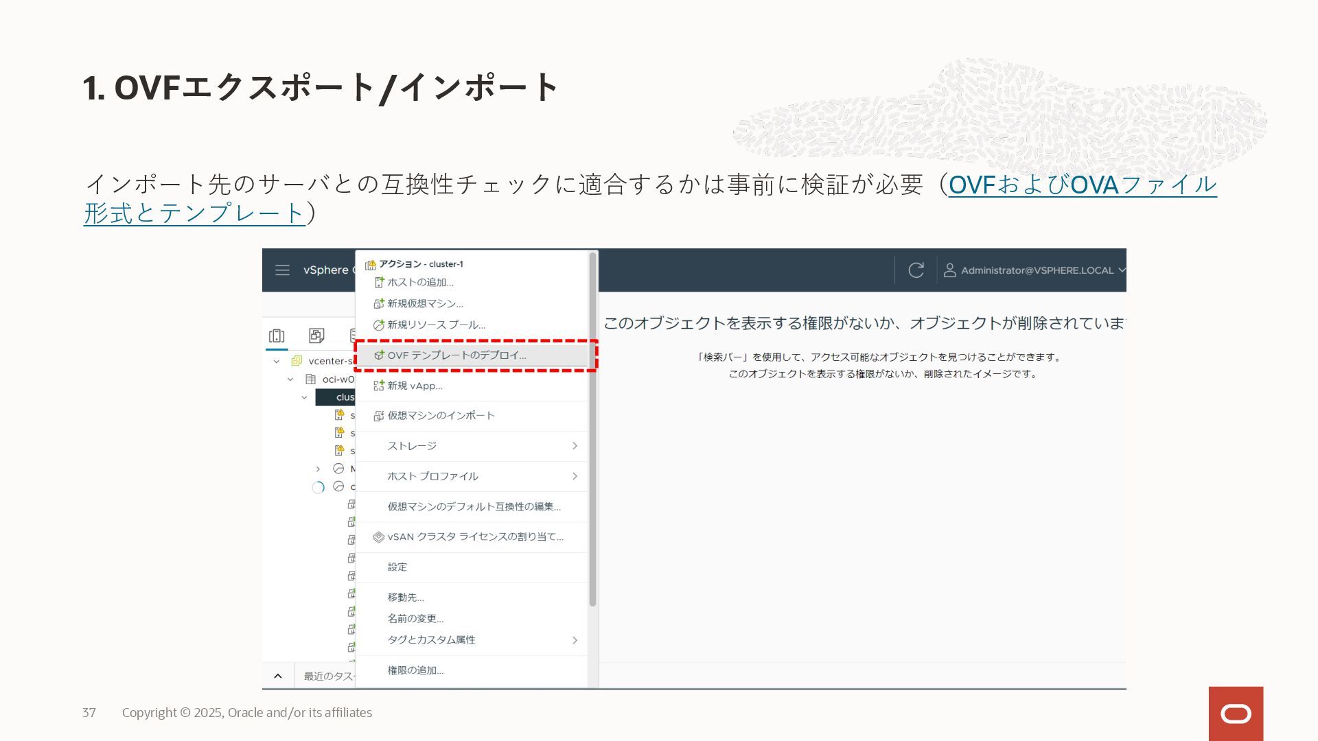Click the import VM icon in menu

pyautogui.click(x=379, y=416)
